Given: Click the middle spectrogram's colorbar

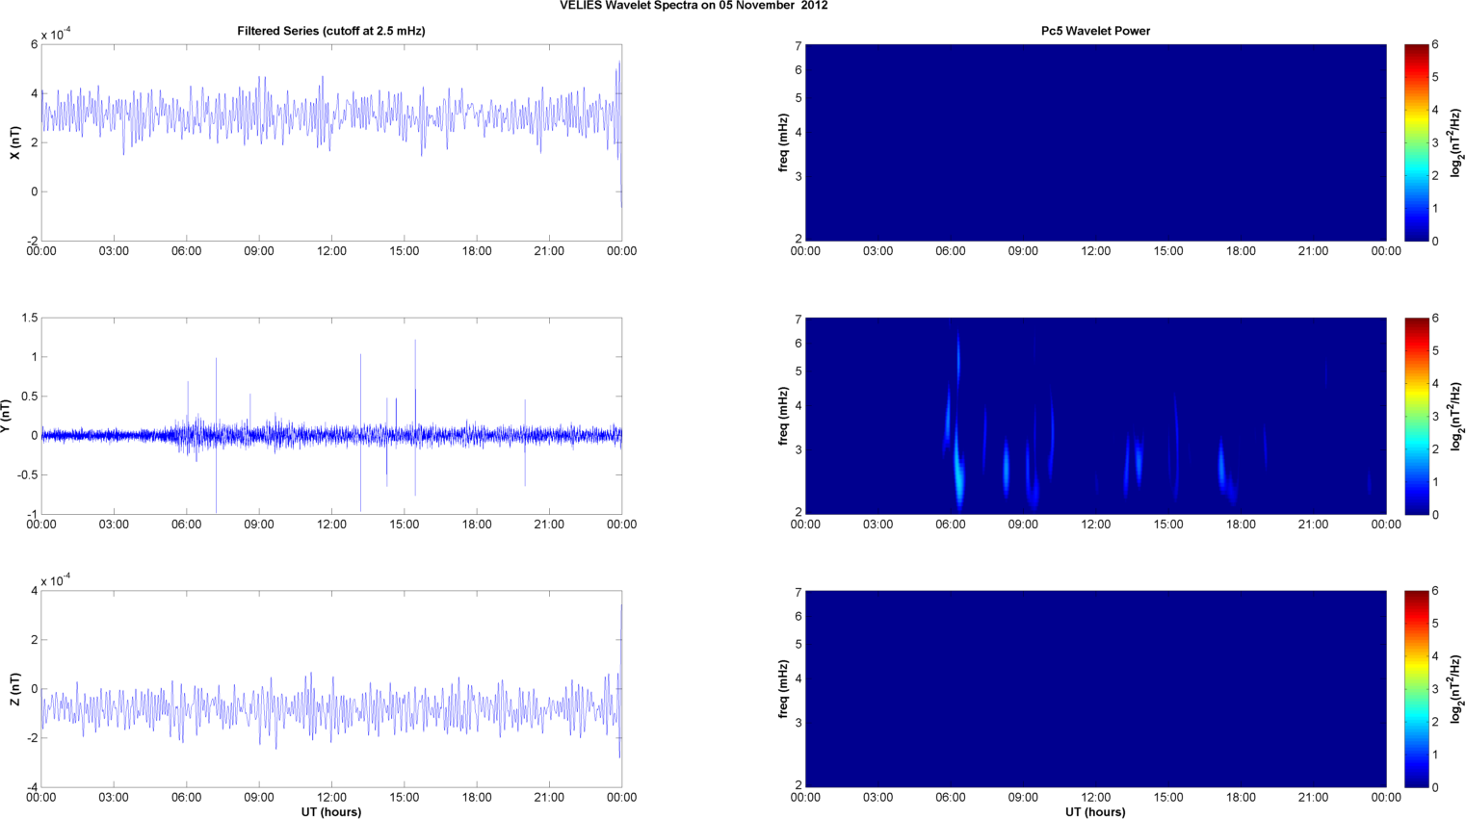Looking at the screenshot, I should click(1416, 416).
